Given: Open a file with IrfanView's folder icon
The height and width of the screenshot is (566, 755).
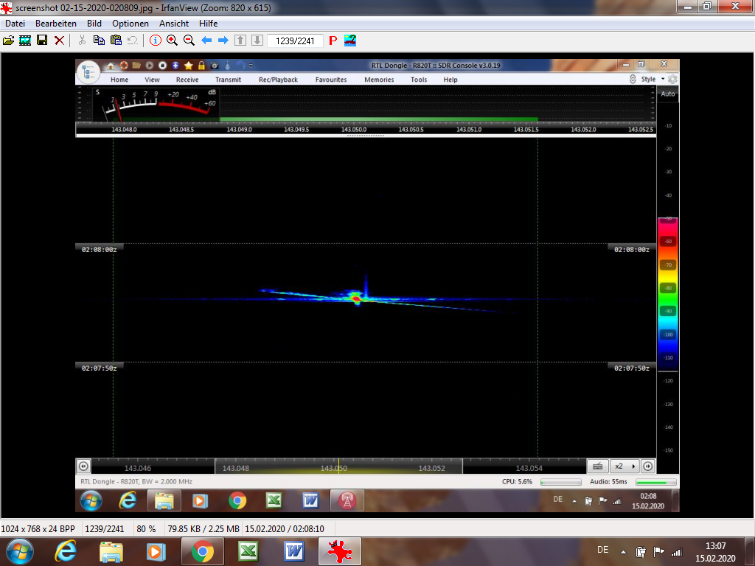Looking at the screenshot, I should 8,41.
